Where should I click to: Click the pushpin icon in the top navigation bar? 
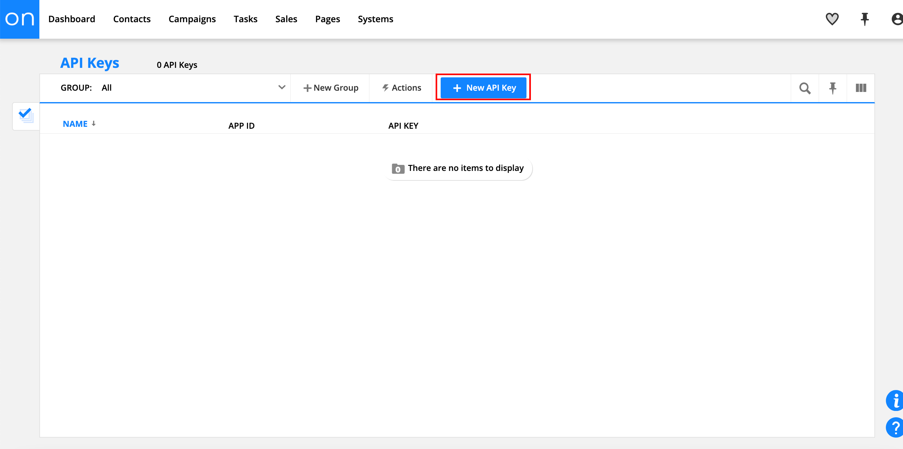click(x=865, y=19)
